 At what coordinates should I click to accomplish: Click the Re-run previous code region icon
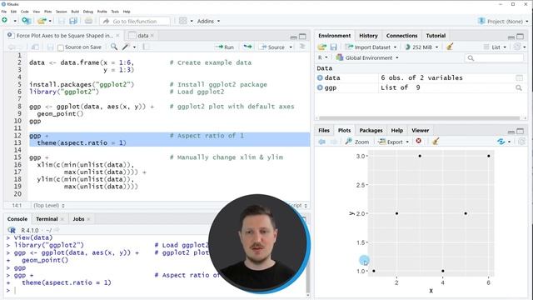coord(248,47)
